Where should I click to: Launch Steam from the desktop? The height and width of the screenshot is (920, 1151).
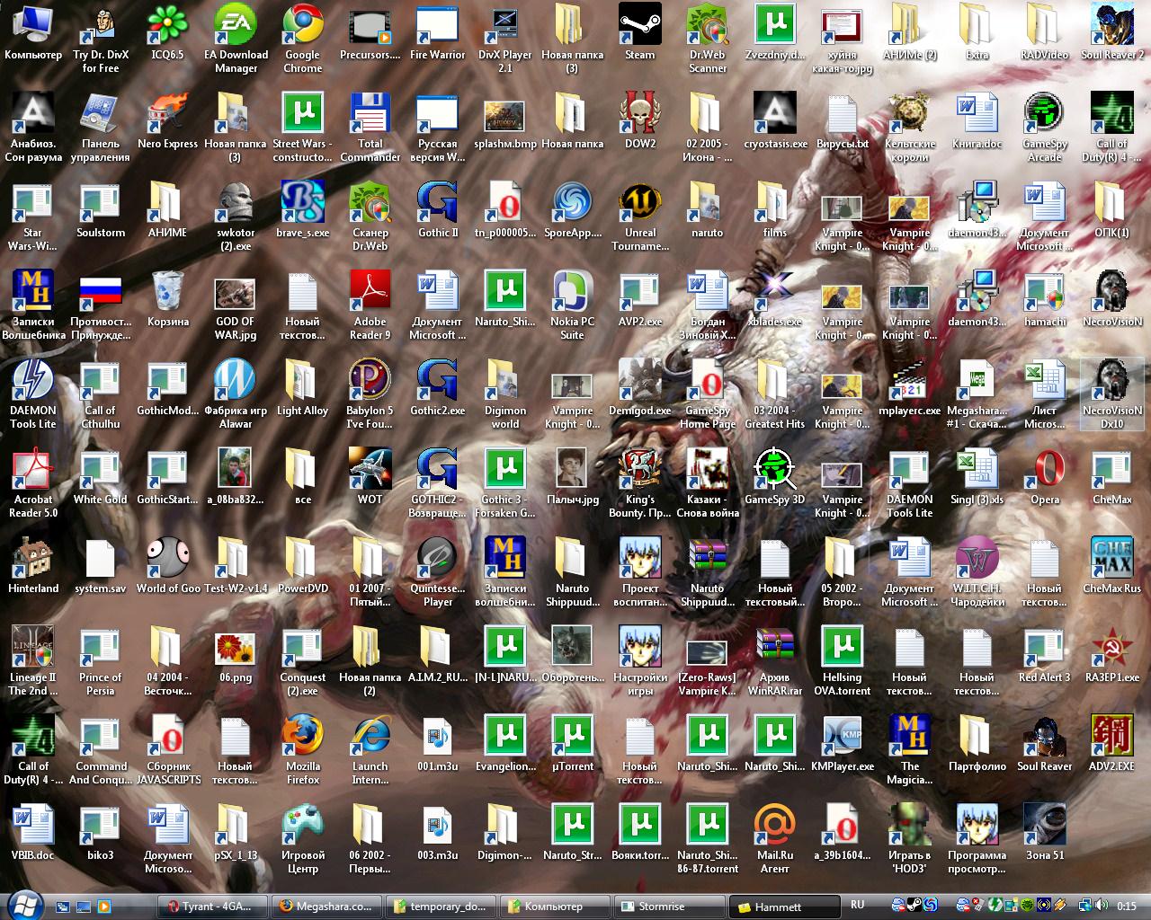[639, 25]
